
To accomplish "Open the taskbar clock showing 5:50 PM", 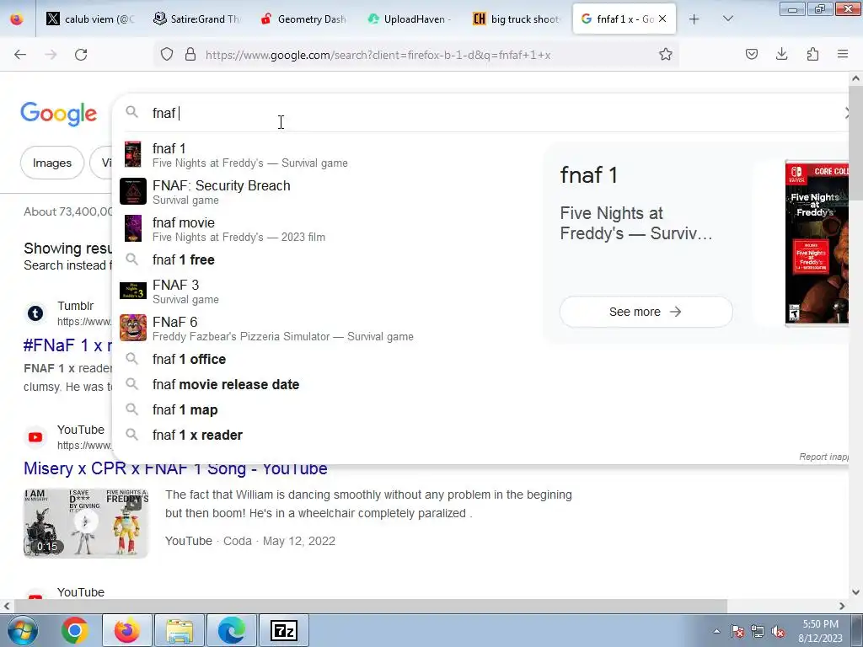I will click(820, 631).
